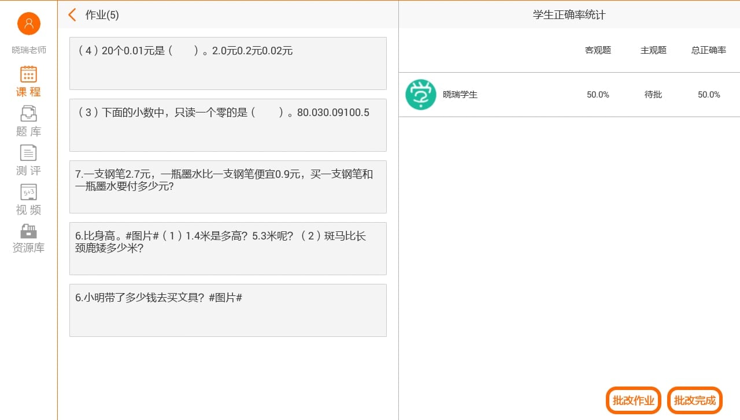Open the teacher profile avatar icon
The height and width of the screenshot is (420, 740).
(29, 24)
